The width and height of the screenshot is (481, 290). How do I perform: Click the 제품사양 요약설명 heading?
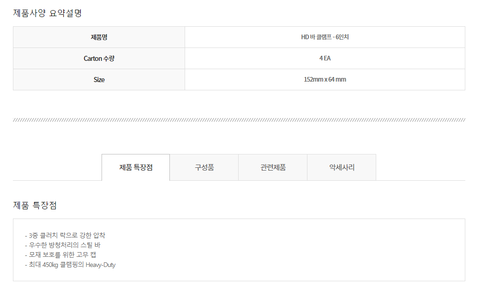click(x=48, y=13)
